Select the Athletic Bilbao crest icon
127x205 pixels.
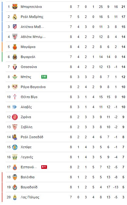15,37
